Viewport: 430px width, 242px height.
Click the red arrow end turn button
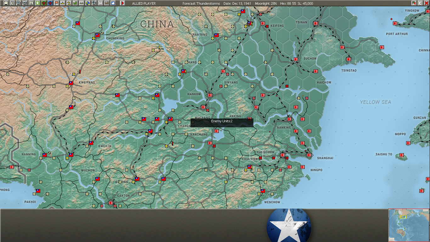coord(122,3)
